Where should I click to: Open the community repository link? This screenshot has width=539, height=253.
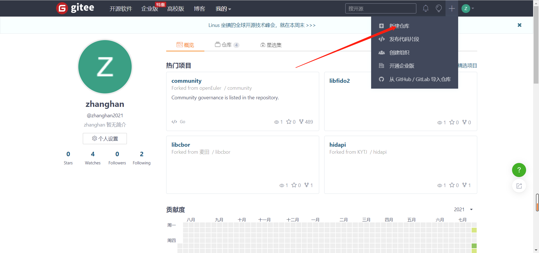pos(186,81)
